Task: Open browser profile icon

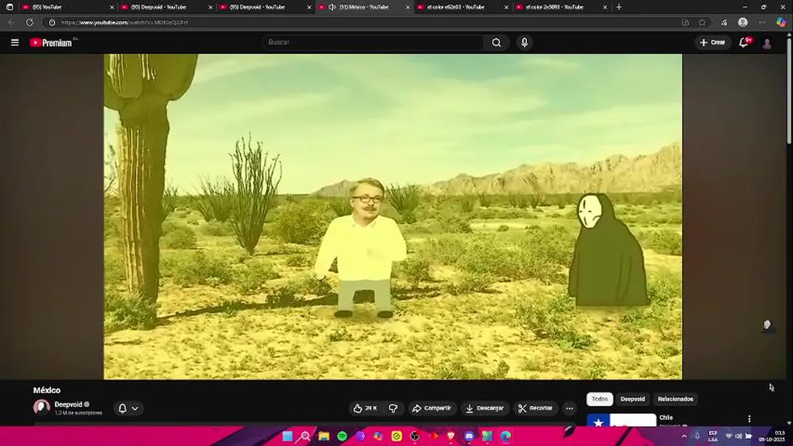Action: click(743, 22)
